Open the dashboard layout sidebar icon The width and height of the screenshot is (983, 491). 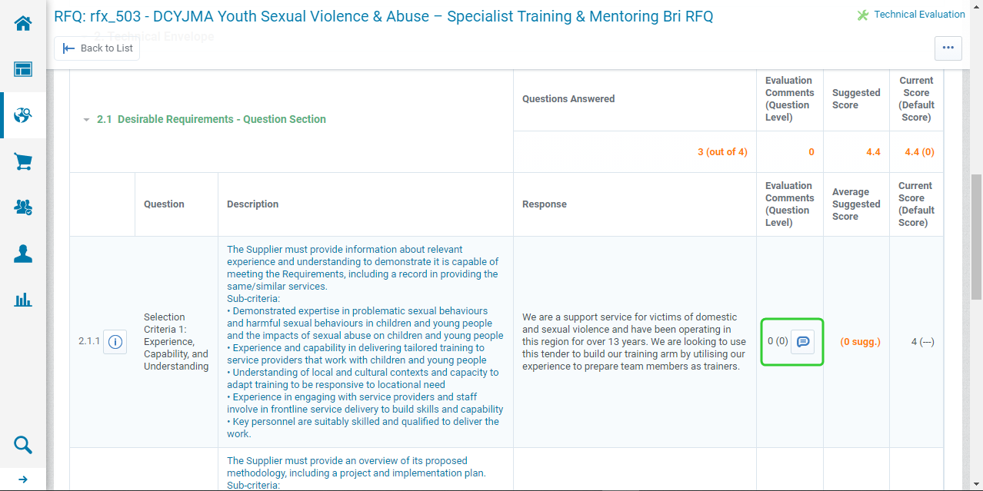click(x=23, y=70)
